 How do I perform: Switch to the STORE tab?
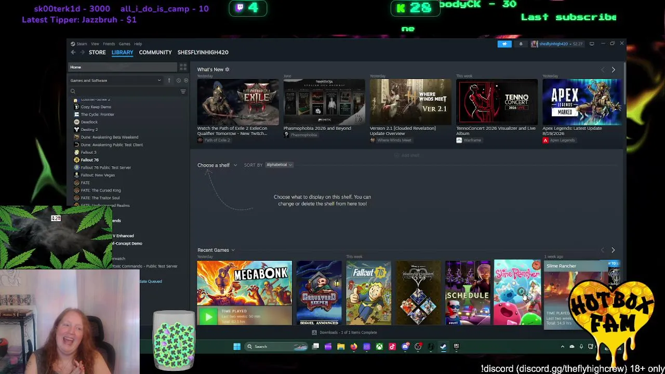[x=97, y=52]
